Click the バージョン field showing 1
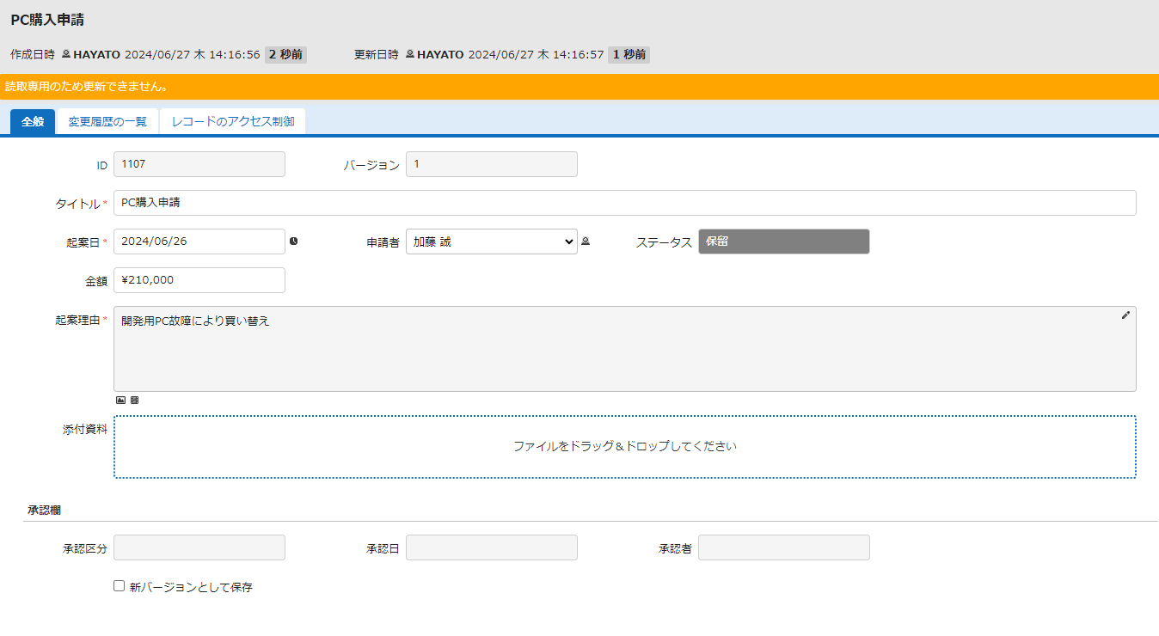The image size is (1159, 636). 492,164
